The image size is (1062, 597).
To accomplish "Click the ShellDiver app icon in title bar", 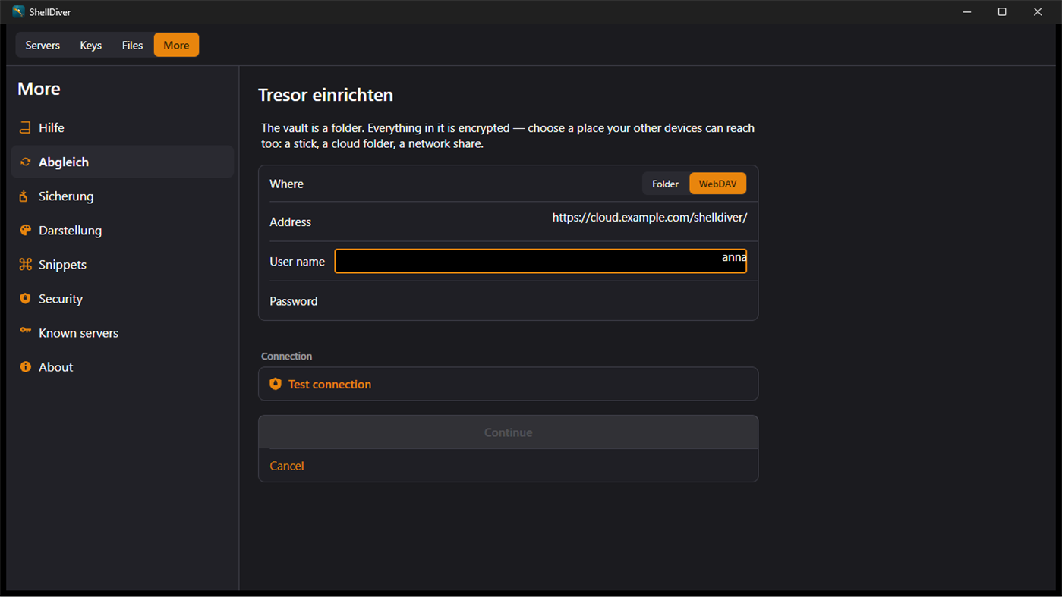I will pyautogui.click(x=18, y=11).
